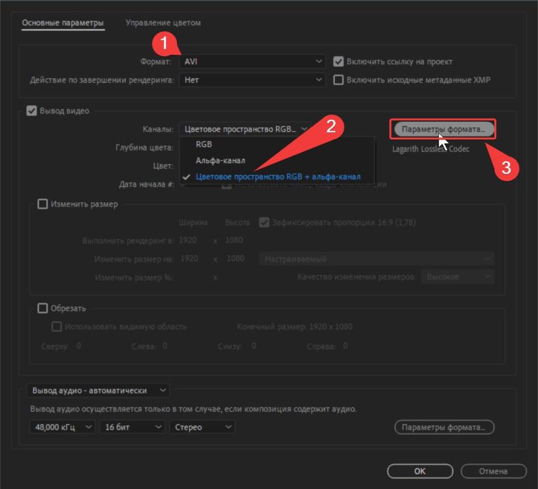Expand the Стерео audio channels dropdown
This screenshot has width=538, height=489.
tap(202, 427)
